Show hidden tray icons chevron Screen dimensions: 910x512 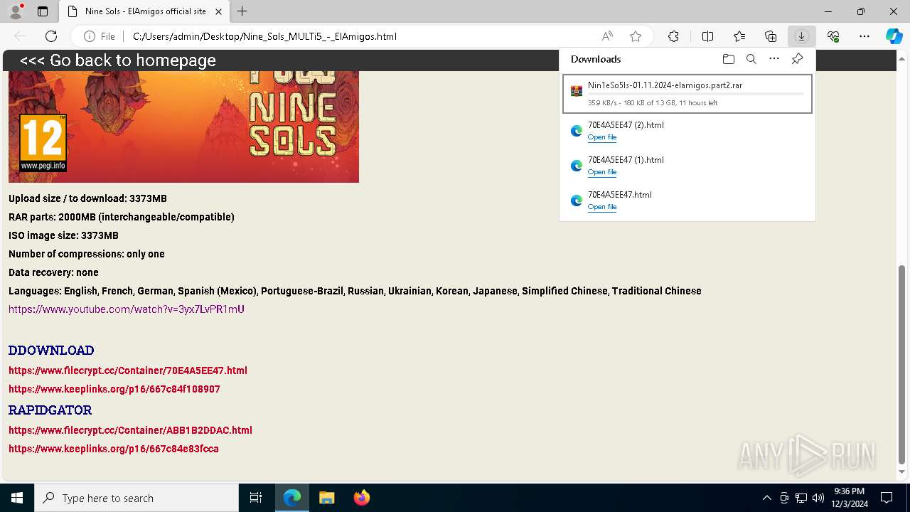tap(766, 498)
